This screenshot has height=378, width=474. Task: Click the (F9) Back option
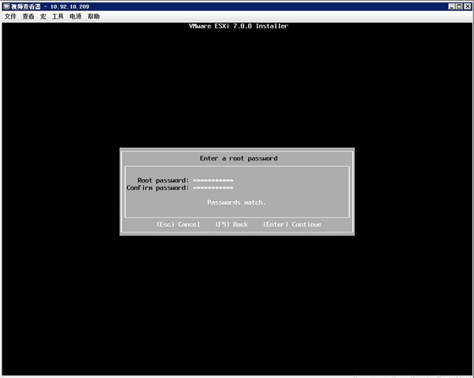point(231,225)
